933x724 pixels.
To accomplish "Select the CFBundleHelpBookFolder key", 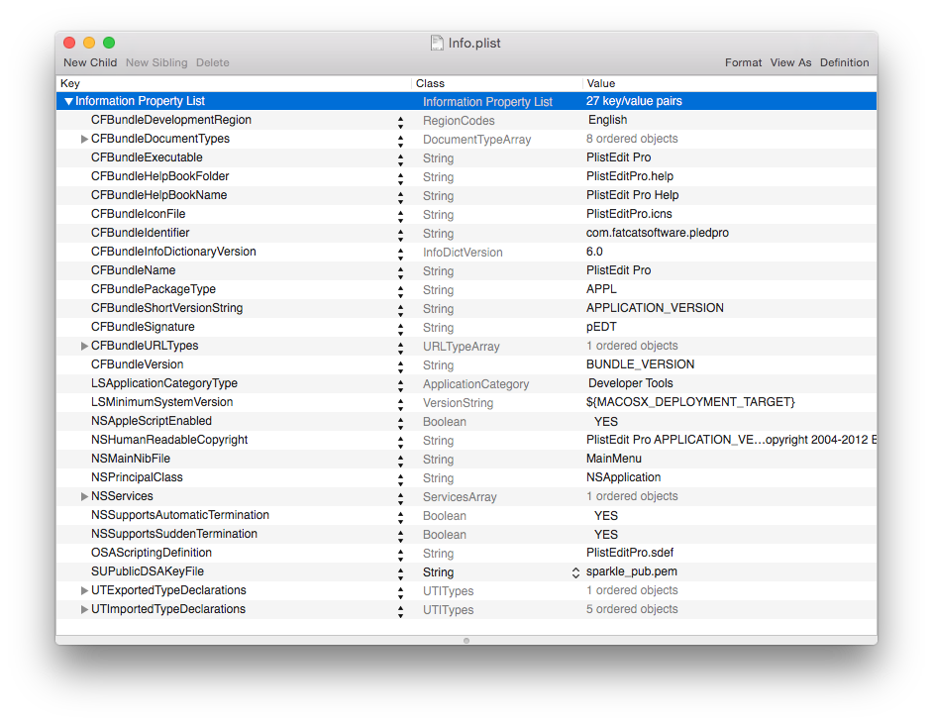I will (160, 176).
